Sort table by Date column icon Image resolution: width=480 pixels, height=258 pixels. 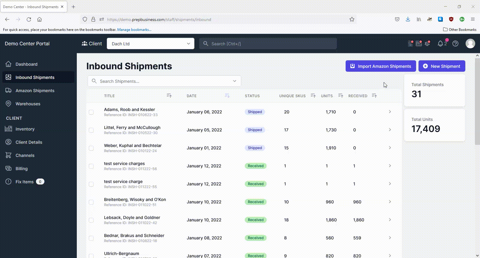pyautogui.click(x=227, y=95)
